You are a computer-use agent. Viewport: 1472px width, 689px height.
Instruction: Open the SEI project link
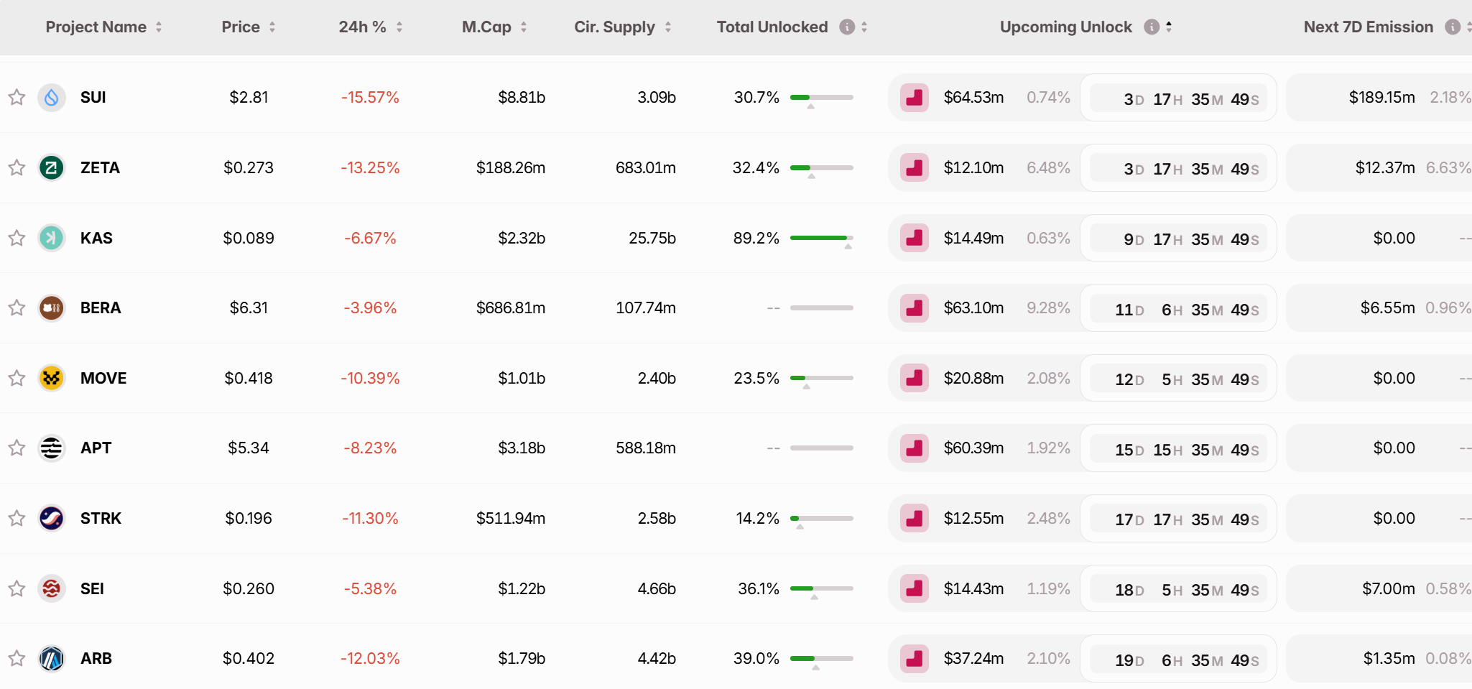tap(92, 588)
